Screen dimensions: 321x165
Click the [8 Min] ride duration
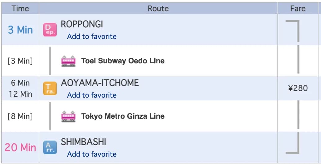(20, 116)
